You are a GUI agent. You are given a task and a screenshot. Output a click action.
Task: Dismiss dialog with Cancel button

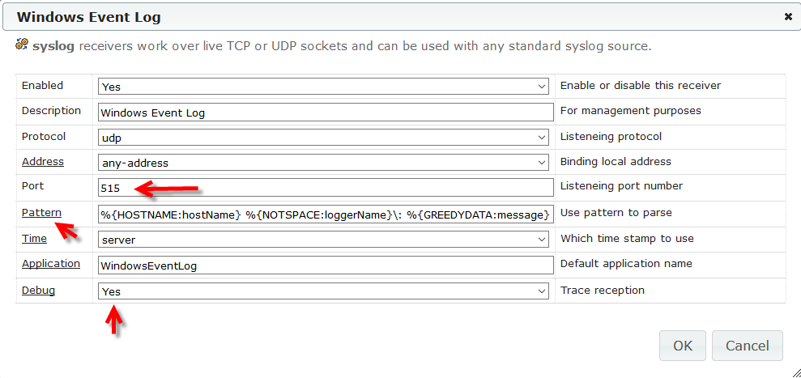[x=748, y=346]
